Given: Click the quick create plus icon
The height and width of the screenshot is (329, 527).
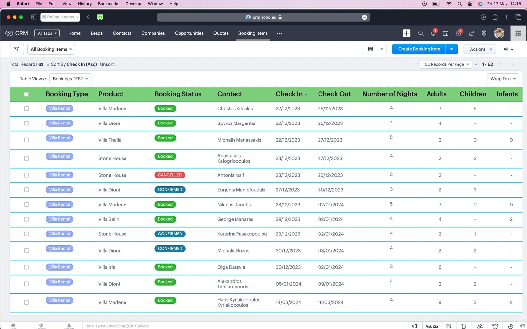Looking at the screenshot, I should pos(406,33).
